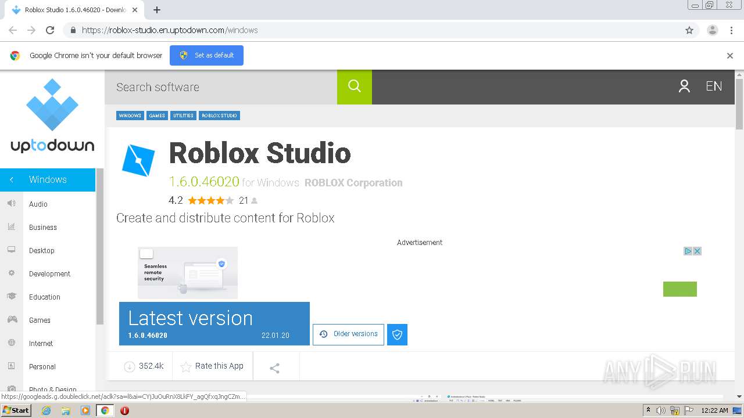Click the Chrome address bar
The width and height of the screenshot is (744, 418).
click(372, 30)
